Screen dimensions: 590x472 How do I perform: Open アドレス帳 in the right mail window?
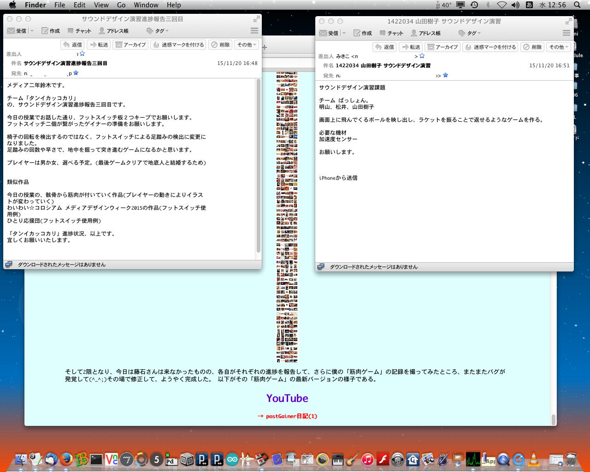click(426, 33)
